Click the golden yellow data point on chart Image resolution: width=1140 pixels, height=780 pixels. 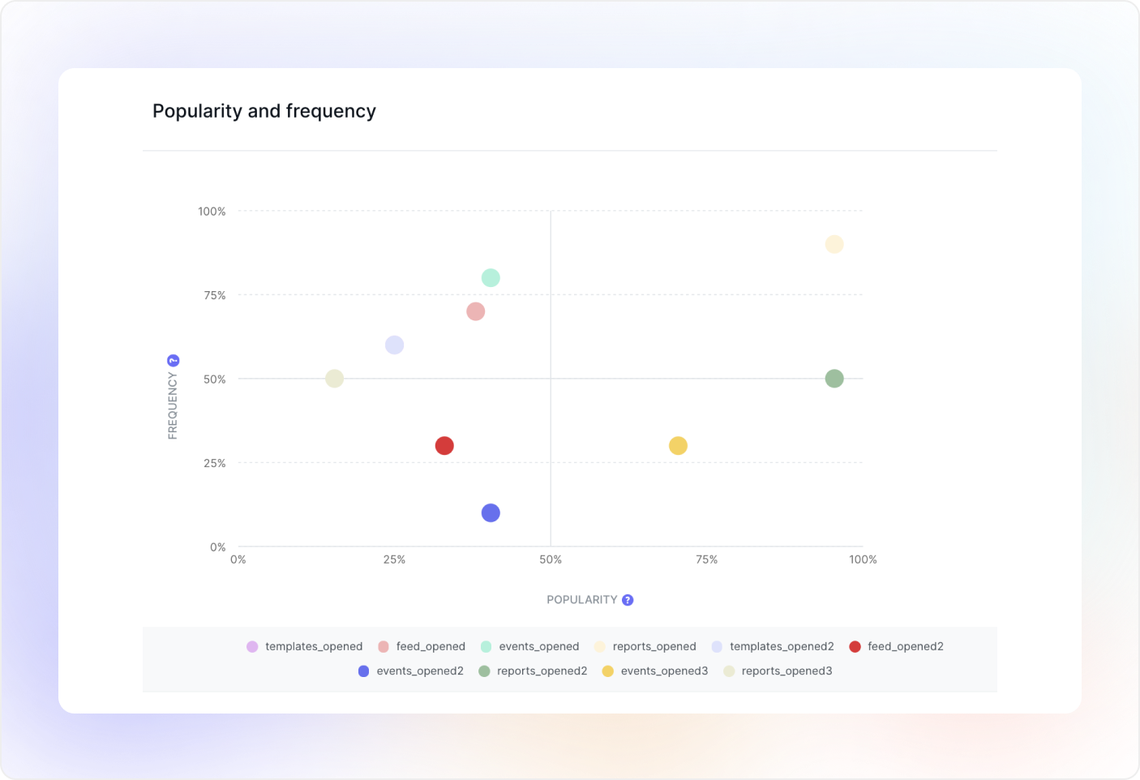[x=678, y=446]
